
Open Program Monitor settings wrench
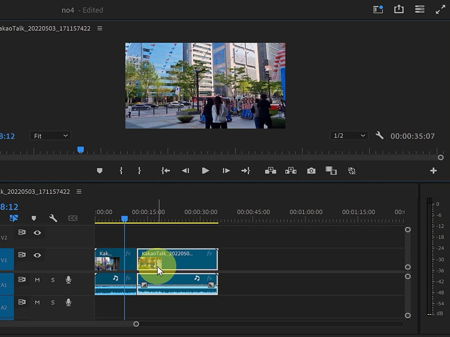click(x=379, y=135)
